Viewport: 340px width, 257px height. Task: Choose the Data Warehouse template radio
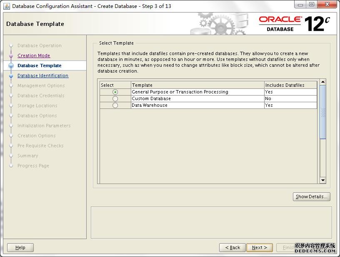pos(115,105)
